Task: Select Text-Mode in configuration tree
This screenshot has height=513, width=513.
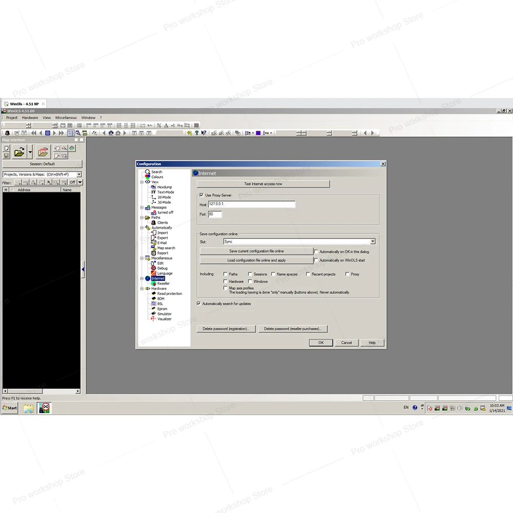Action: (166, 192)
